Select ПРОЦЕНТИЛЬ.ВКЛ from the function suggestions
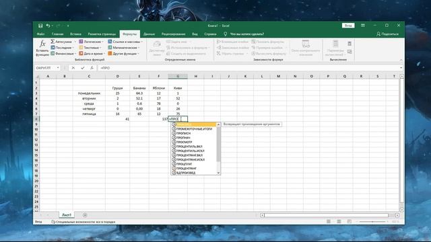431x242 pixels. 194,147
